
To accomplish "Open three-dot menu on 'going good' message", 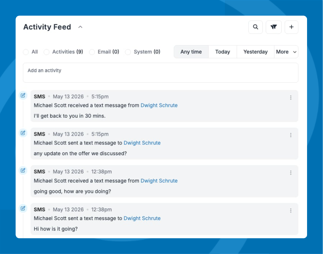I will (290, 173).
